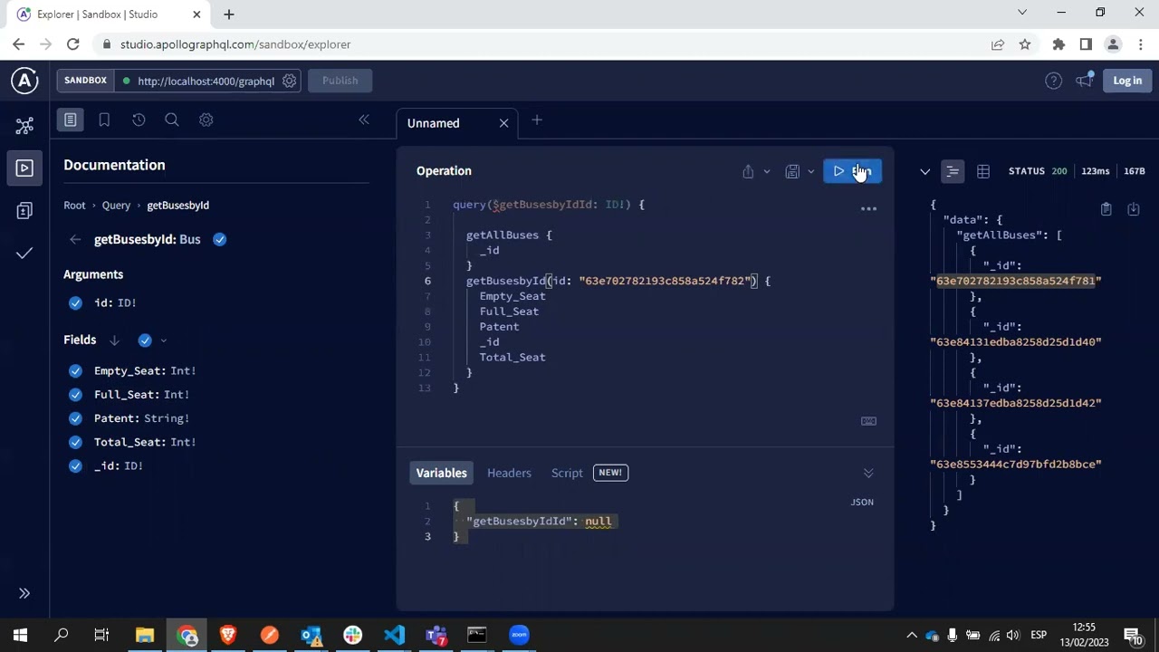Image resolution: width=1159 pixels, height=652 pixels.
Task: Switch to the Variables tab
Action: point(441,473)
